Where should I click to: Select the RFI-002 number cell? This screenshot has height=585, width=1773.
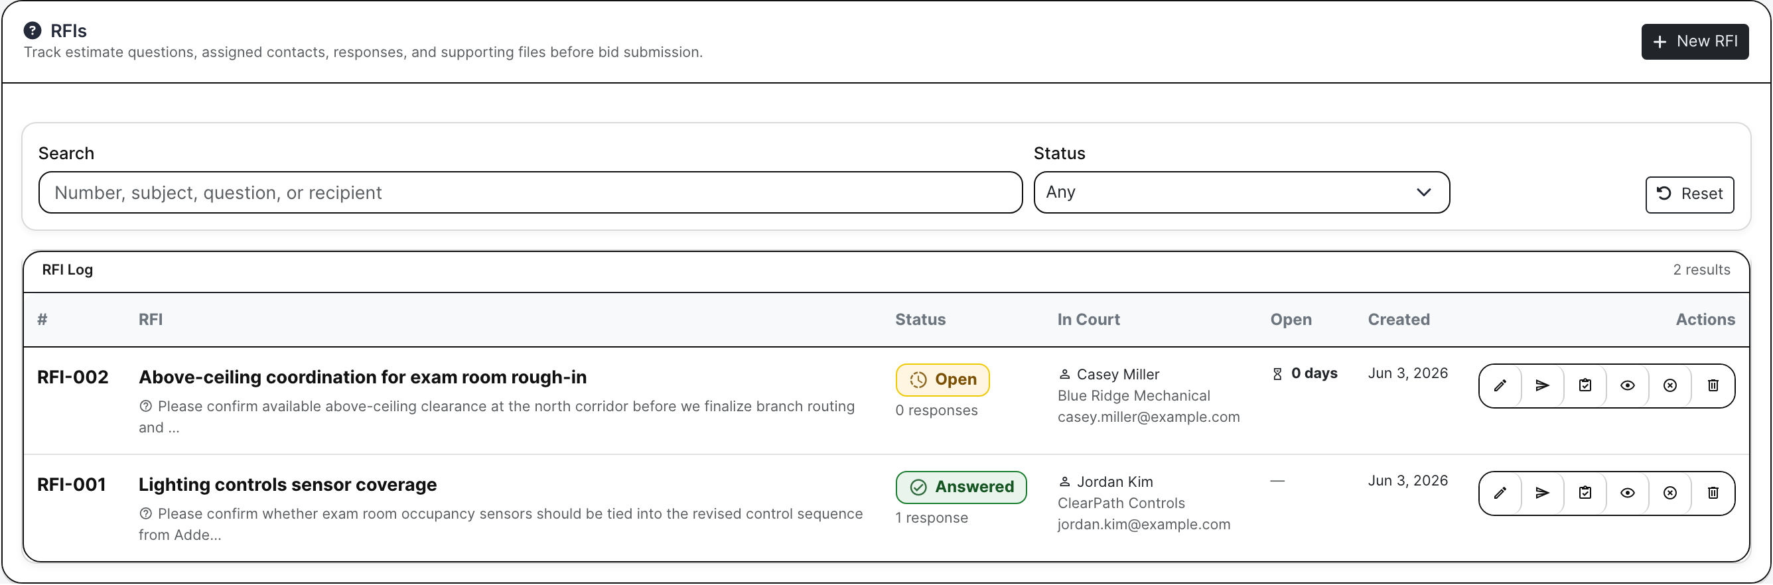coord(73,377)
